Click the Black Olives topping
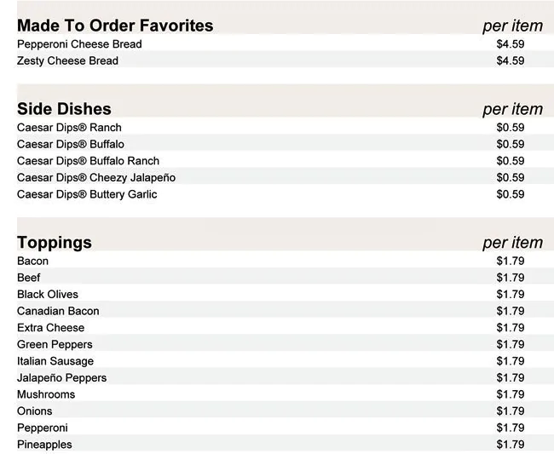554x454 pixels. (x=48, y=295)
